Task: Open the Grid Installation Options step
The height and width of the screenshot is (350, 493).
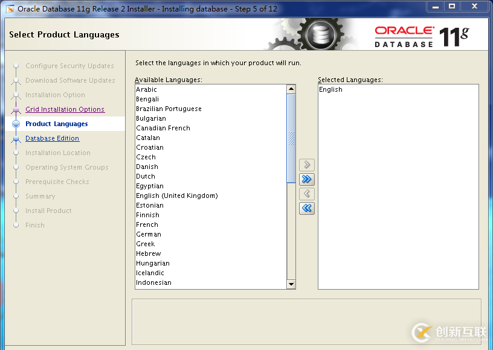Action: pos(65,109)
